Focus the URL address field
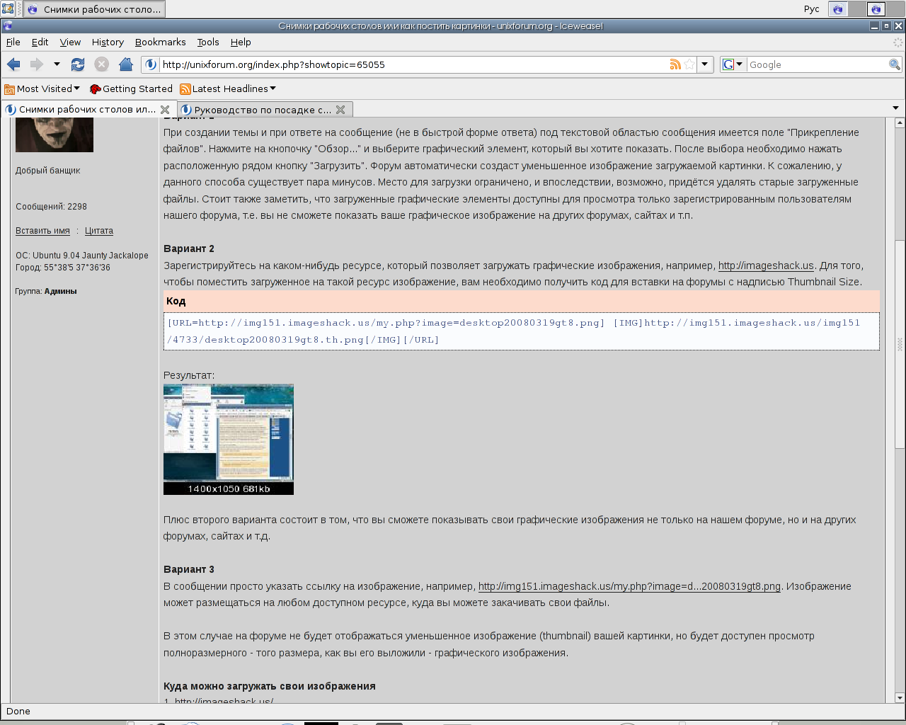The height and width of the screenshot is (725, 906). [414, 64]
